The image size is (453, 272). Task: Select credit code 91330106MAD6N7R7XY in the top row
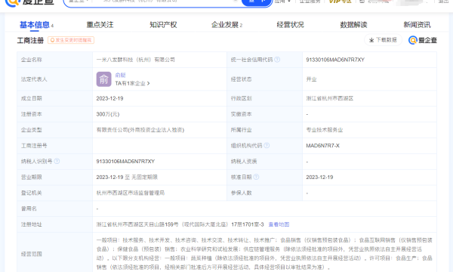(335, 60)
